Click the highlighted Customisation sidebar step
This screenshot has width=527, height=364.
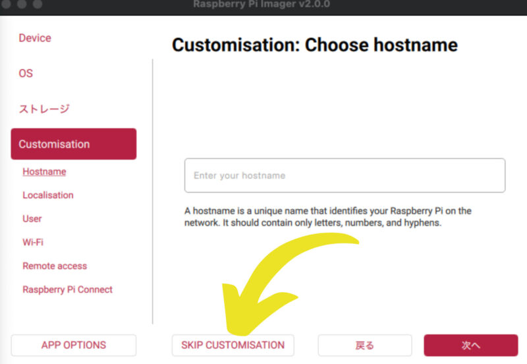tap(73, 144)
